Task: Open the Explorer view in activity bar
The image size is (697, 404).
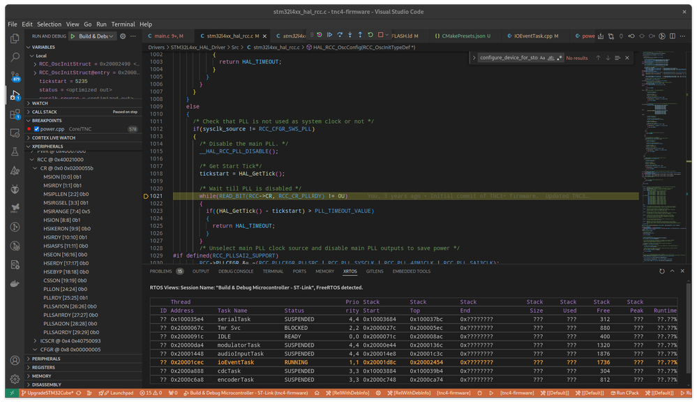Action: coord(14,38)
